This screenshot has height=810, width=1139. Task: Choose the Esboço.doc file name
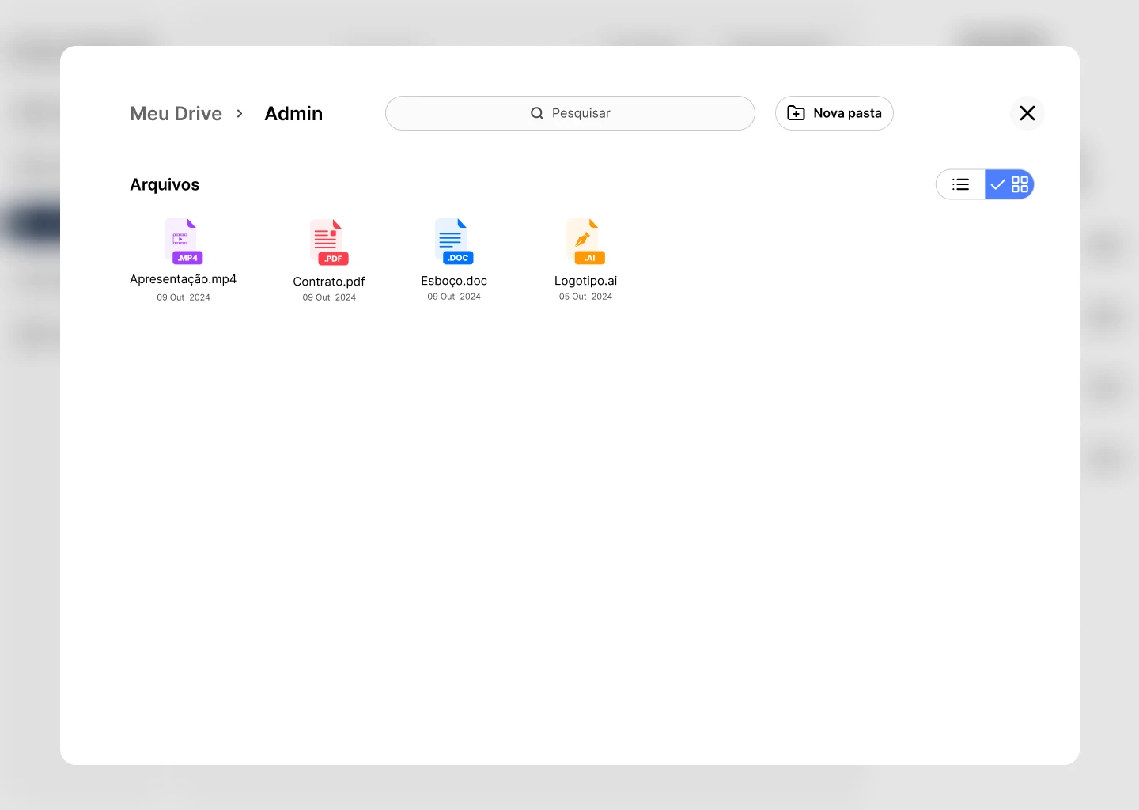click(x=454, y=281)
